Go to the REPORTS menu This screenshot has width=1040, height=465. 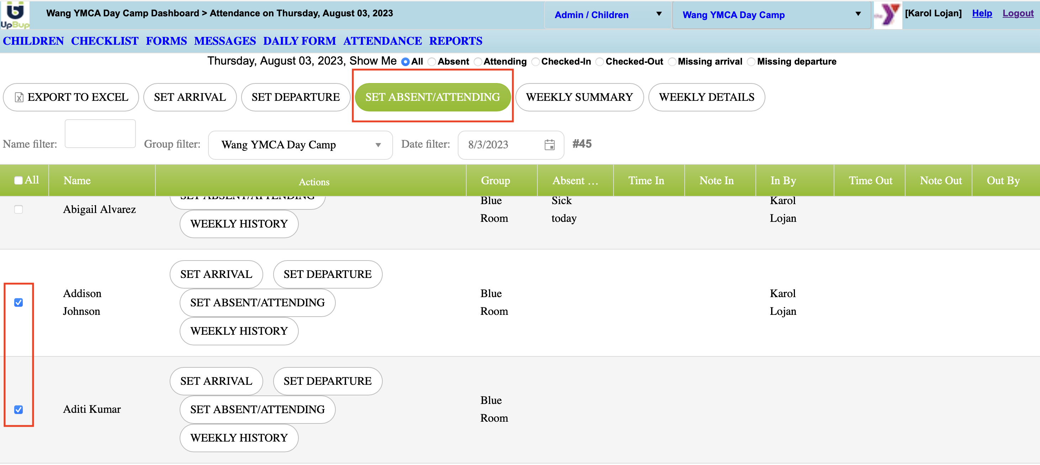(455, 41)
